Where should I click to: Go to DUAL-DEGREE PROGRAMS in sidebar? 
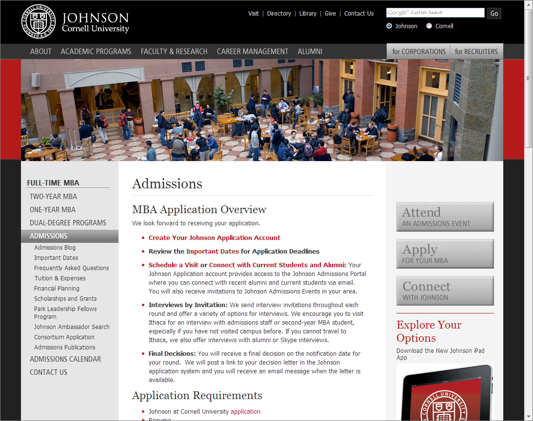coord(68,223)
